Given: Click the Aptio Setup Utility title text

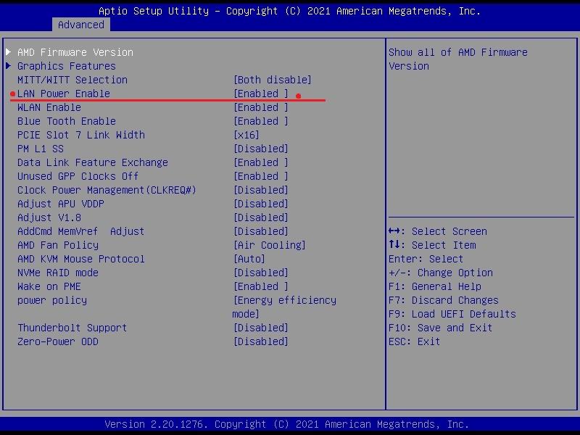Looking at the screenshot, I should pyautogui.click(x=289, y=11).
